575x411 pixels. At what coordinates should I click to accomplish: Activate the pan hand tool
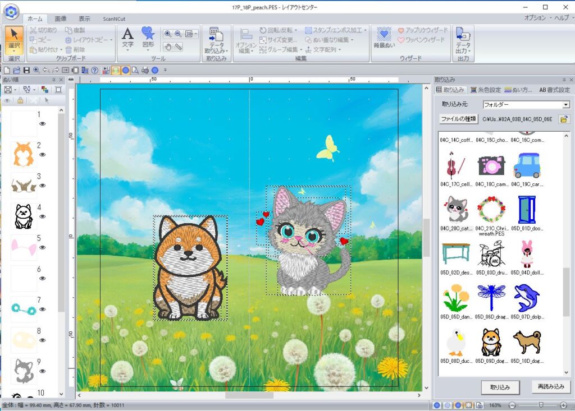[x=168, y=47]
